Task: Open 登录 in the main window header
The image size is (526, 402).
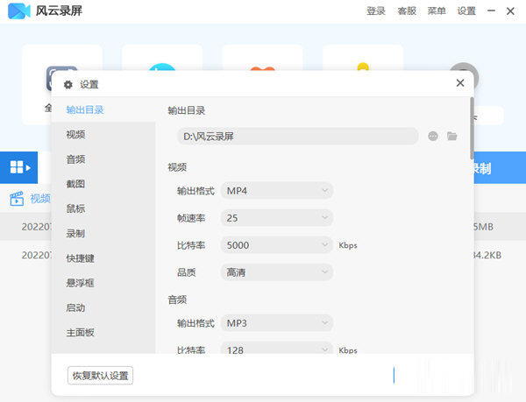Action: point(376,11)
